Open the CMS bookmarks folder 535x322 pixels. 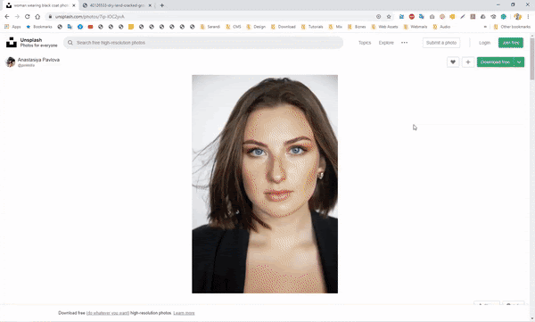[x=234, y=27]
